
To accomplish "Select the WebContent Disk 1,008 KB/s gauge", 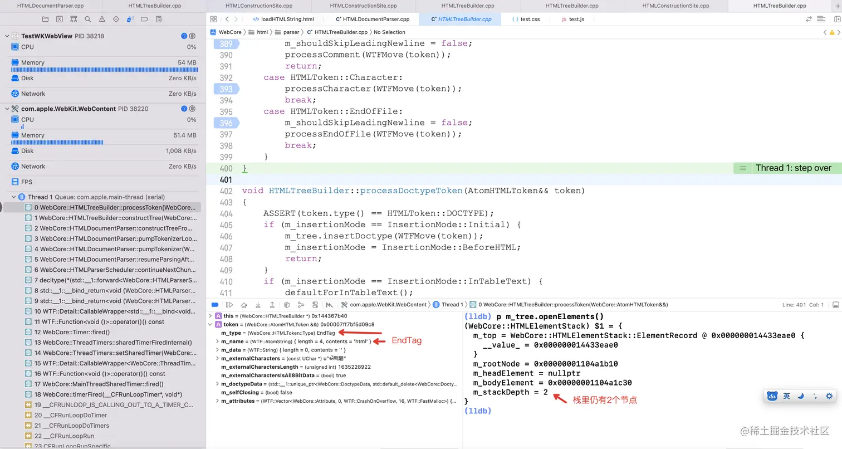I will (x=104, y=151).
